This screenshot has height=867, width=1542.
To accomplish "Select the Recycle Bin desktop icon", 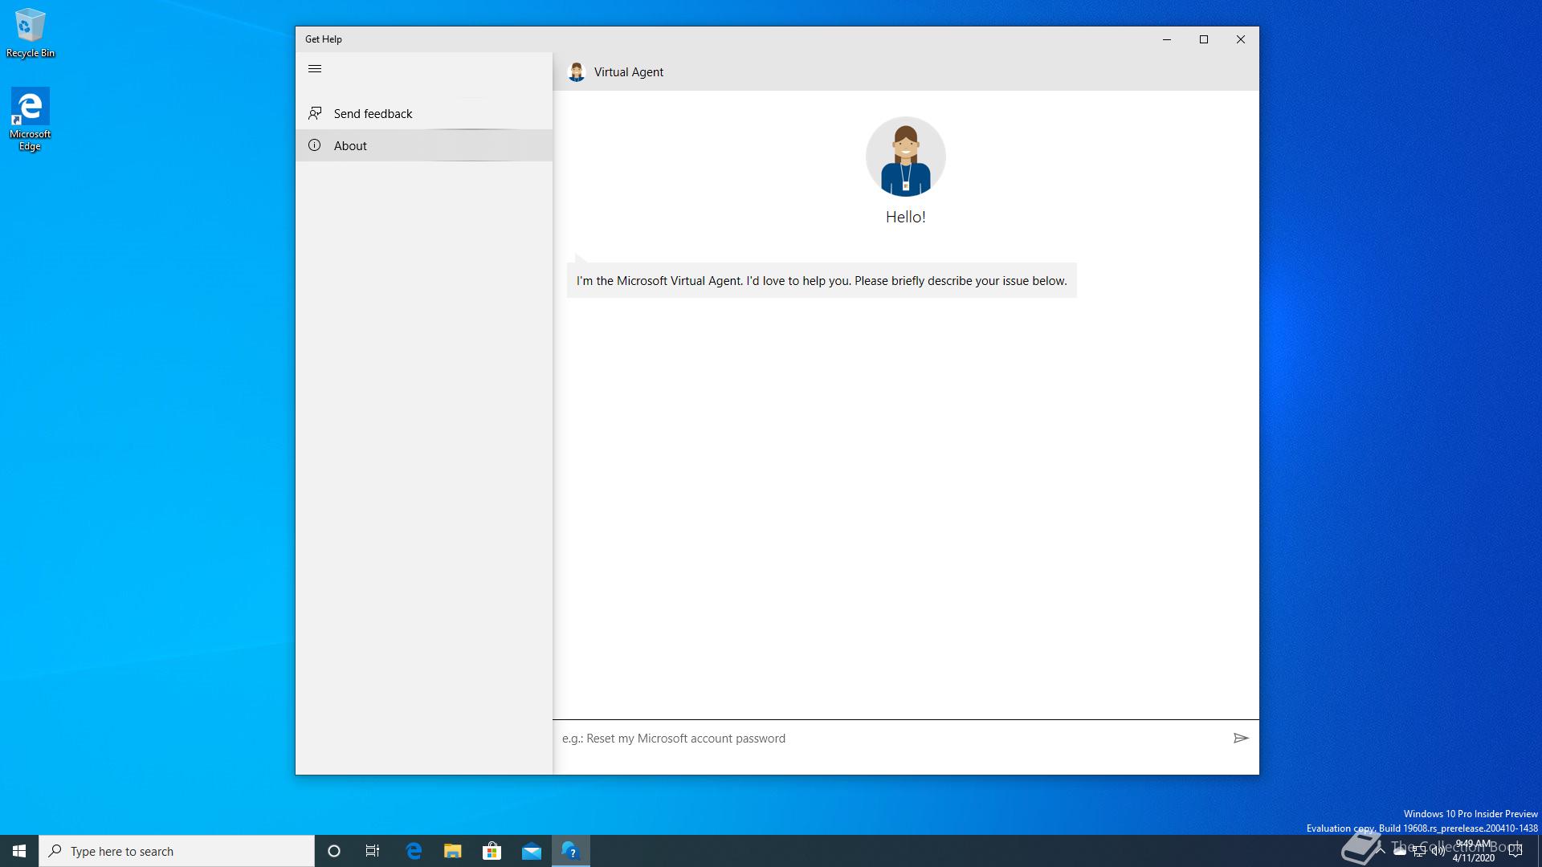I will (31, 33).
